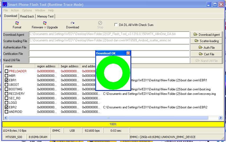Browse with the Download Agent folder button
226x142 pixels.
pos(206,34)
